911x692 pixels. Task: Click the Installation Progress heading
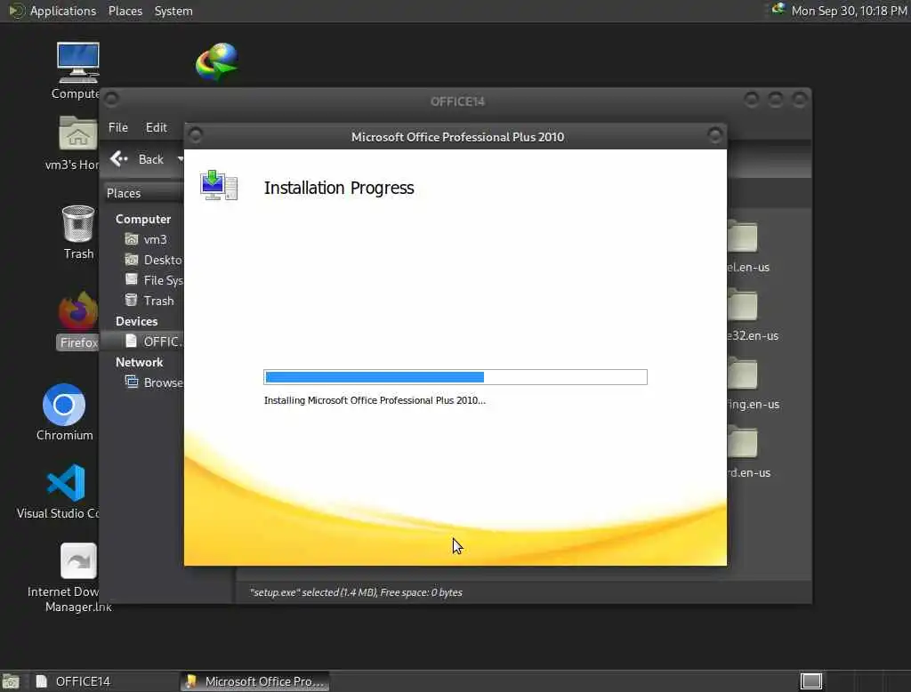coord(339,188)
